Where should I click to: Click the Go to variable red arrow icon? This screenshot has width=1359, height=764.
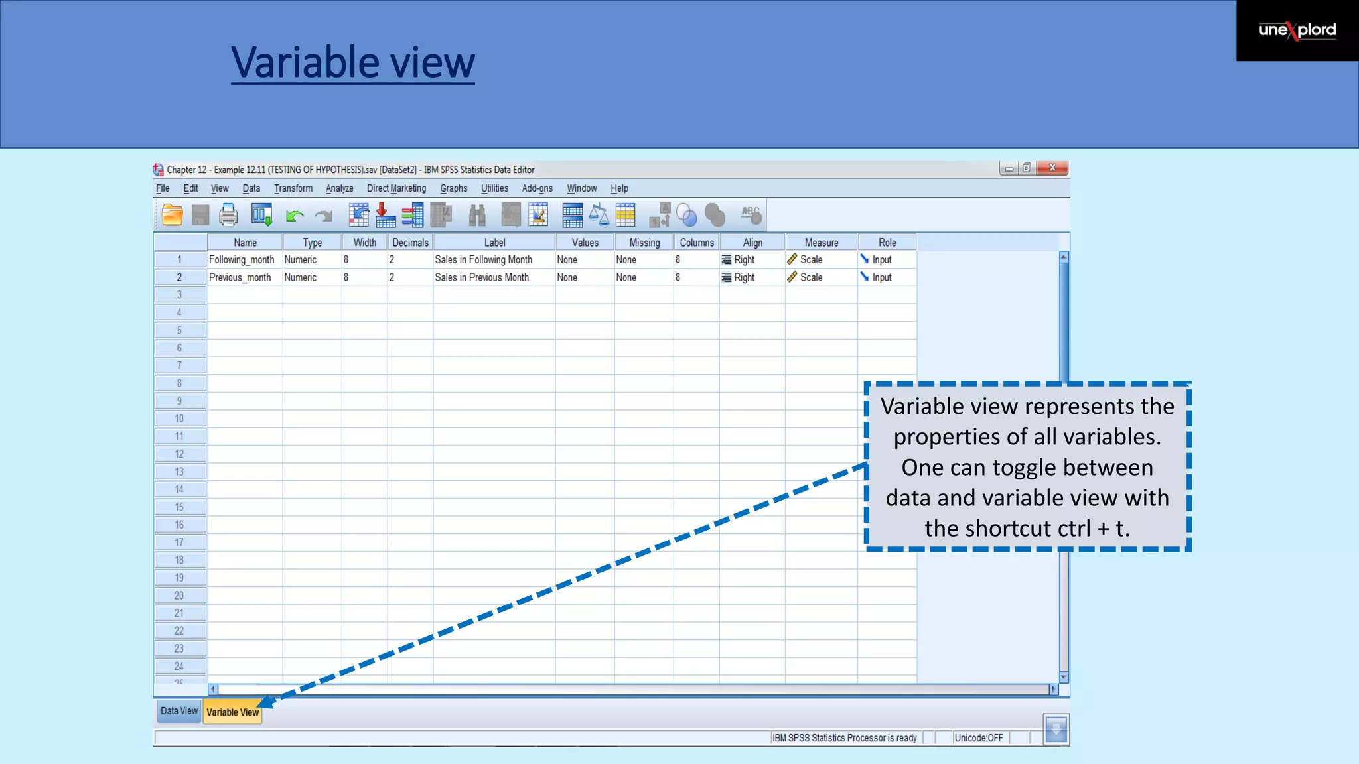click(385, 215)
